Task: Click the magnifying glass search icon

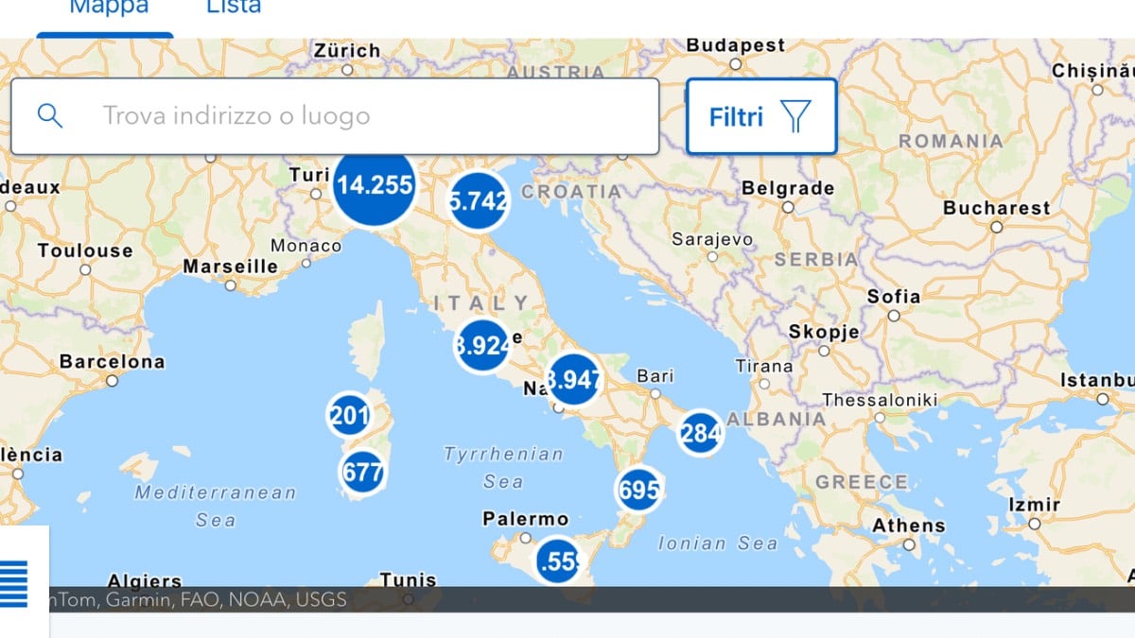Action: click(50, 116)
